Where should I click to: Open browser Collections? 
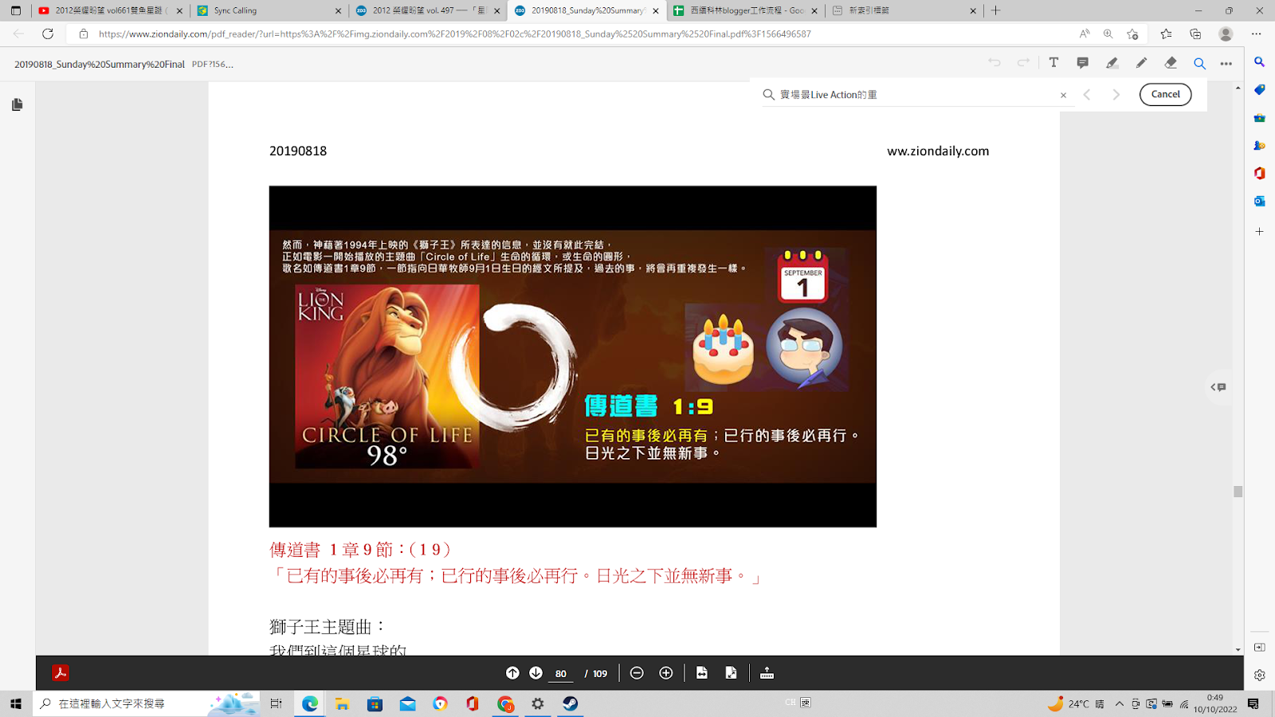(x=1195, y=34)
